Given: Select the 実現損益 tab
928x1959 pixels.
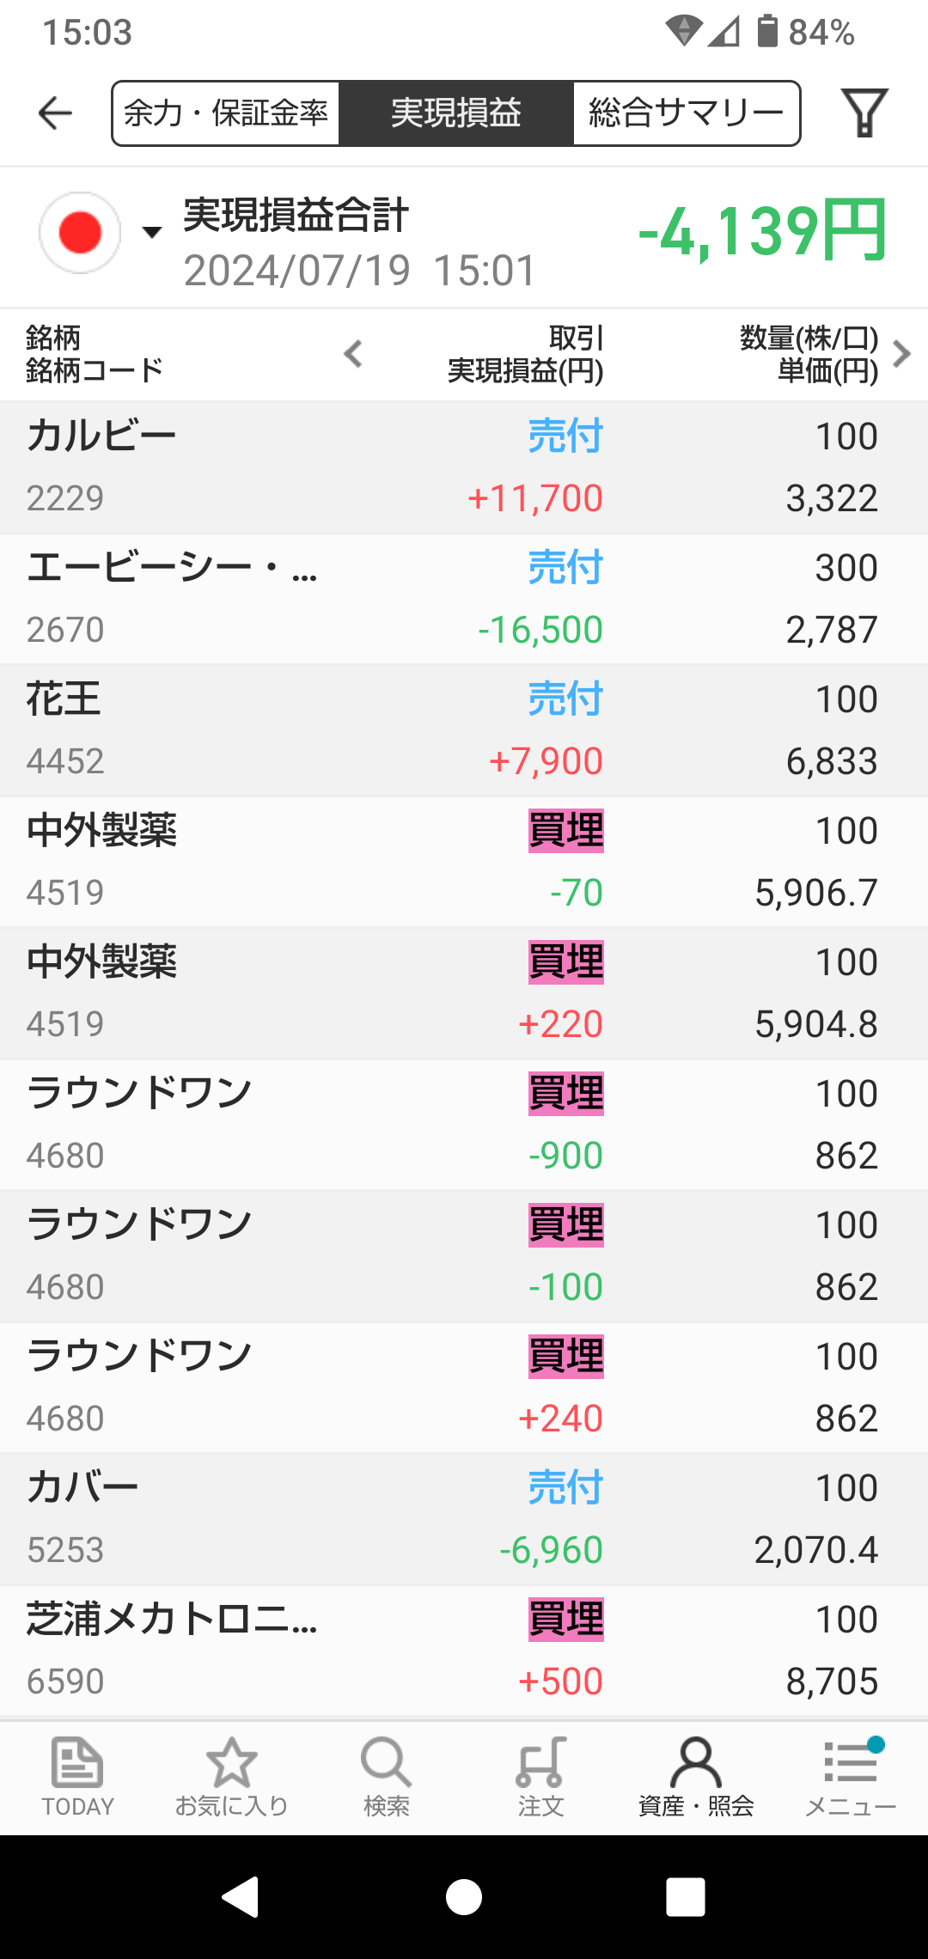Looking at the screenshot, I should point(455,113).
